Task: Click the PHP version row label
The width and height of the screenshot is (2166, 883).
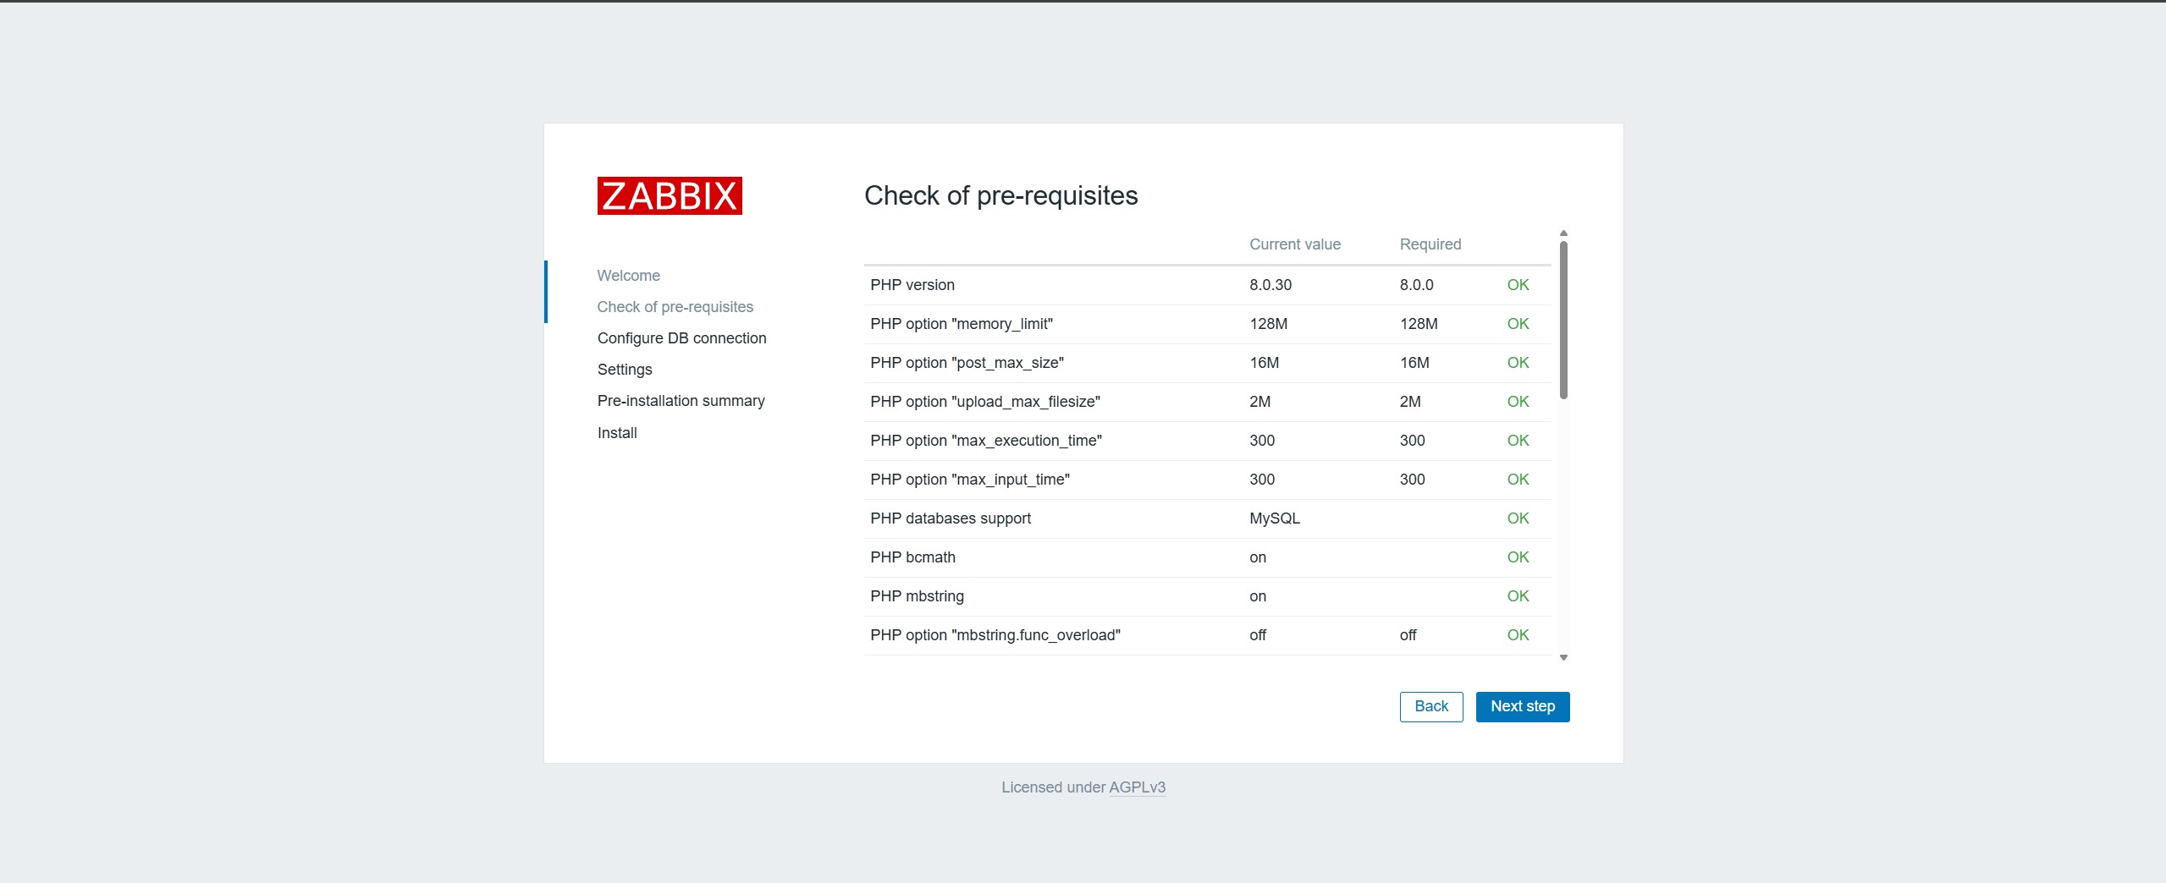Action: pyautogui.click(x=912, y=285)
